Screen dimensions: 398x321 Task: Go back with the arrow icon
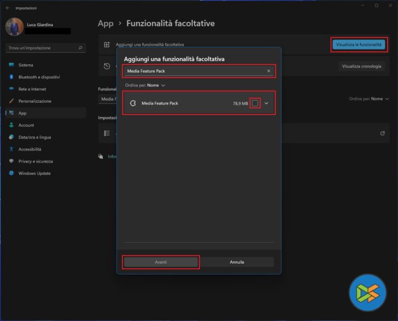tap(7, 8)
